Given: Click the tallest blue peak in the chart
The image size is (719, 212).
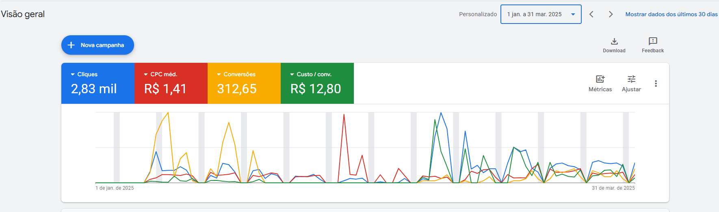Looking at the screenshot, I should pos(441,113).
